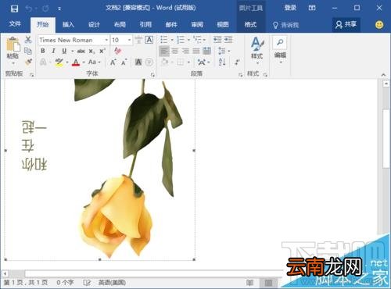Image resolution: width=391 pixels, height=289 pixels.
Task: Select Justify paragraph alignment
Action: coord(196,52)
